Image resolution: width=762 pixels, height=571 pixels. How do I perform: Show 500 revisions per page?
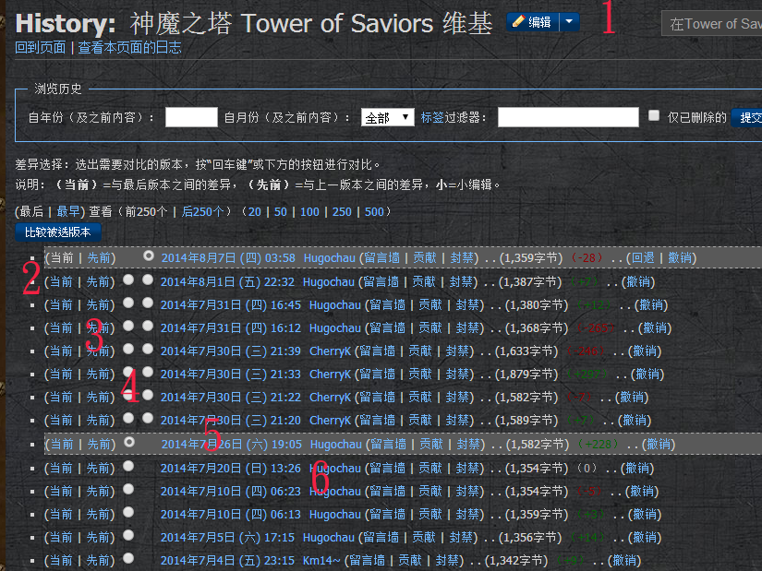click(374, 211)
